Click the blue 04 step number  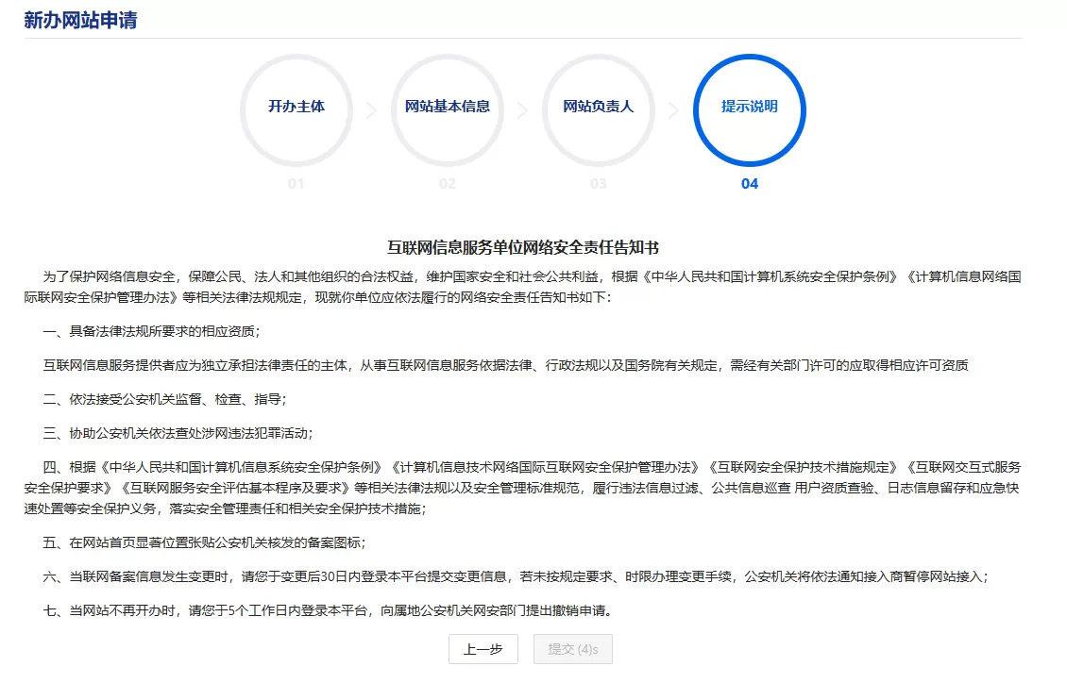click(x=749, y=183)
